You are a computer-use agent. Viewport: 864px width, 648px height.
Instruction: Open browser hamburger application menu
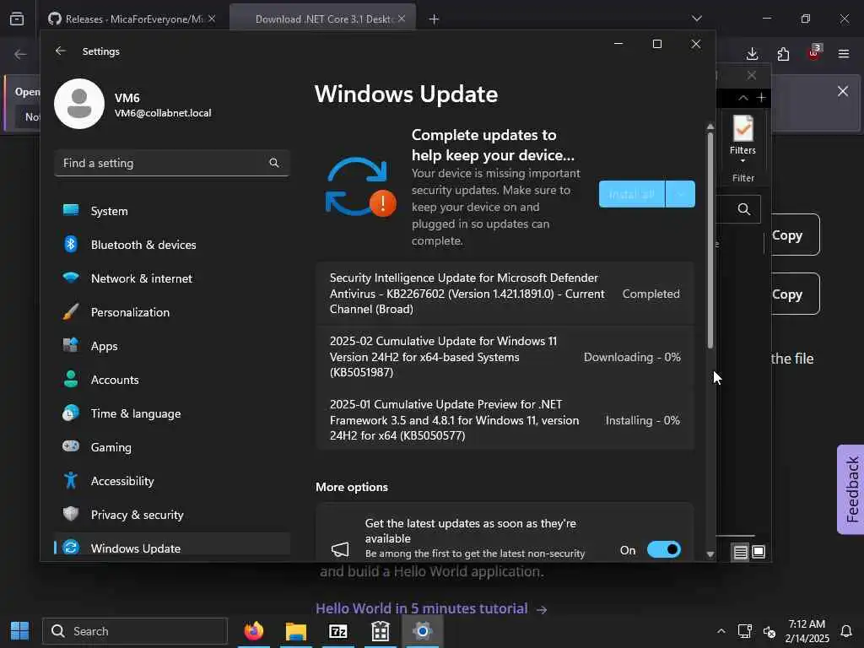pyautogui.click(x=844, y=54)
